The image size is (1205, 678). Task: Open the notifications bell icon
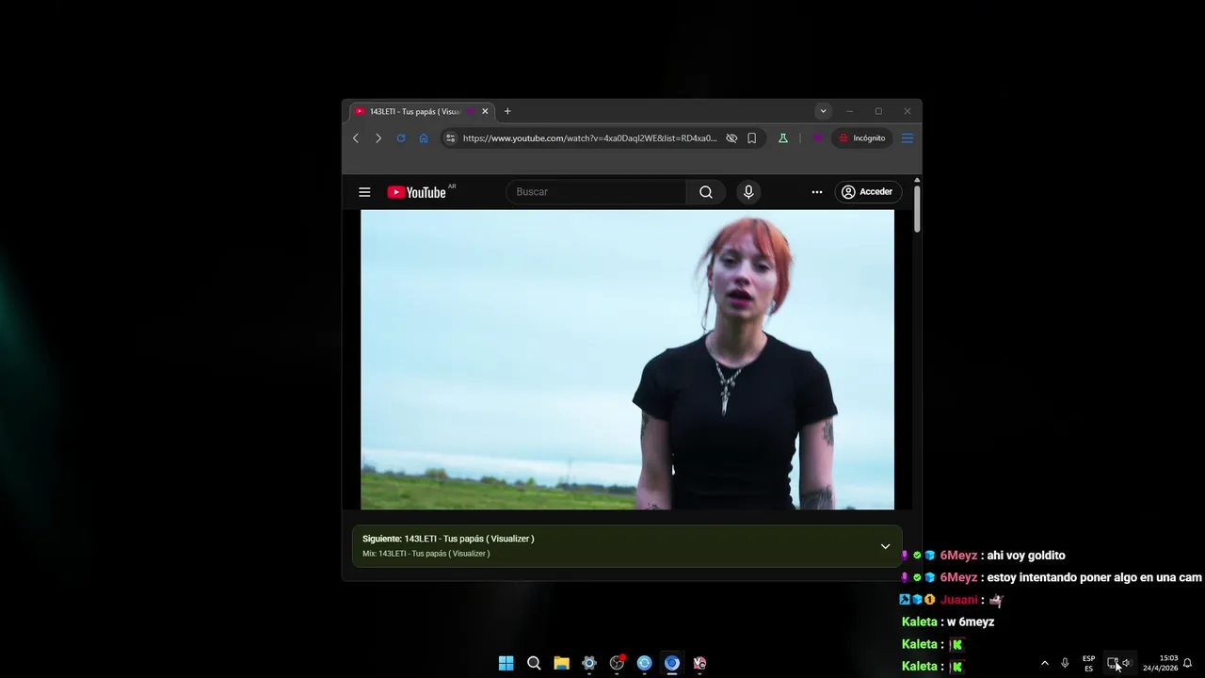point(1187,663)
